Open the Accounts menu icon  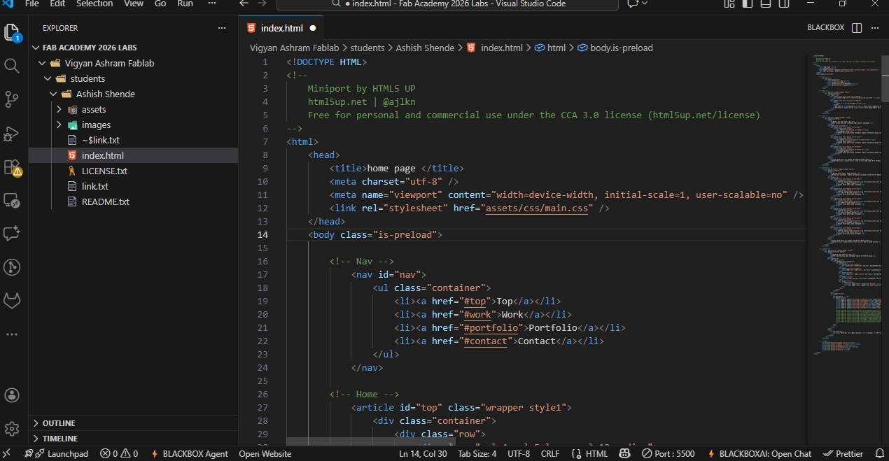point(12,395)
